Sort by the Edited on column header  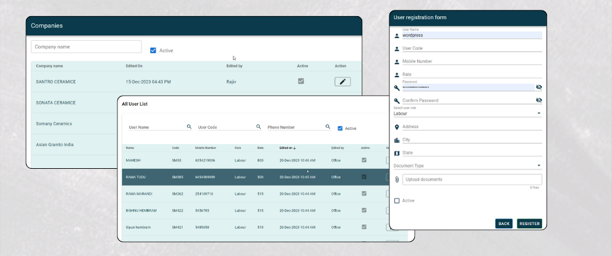pos(287,148)
